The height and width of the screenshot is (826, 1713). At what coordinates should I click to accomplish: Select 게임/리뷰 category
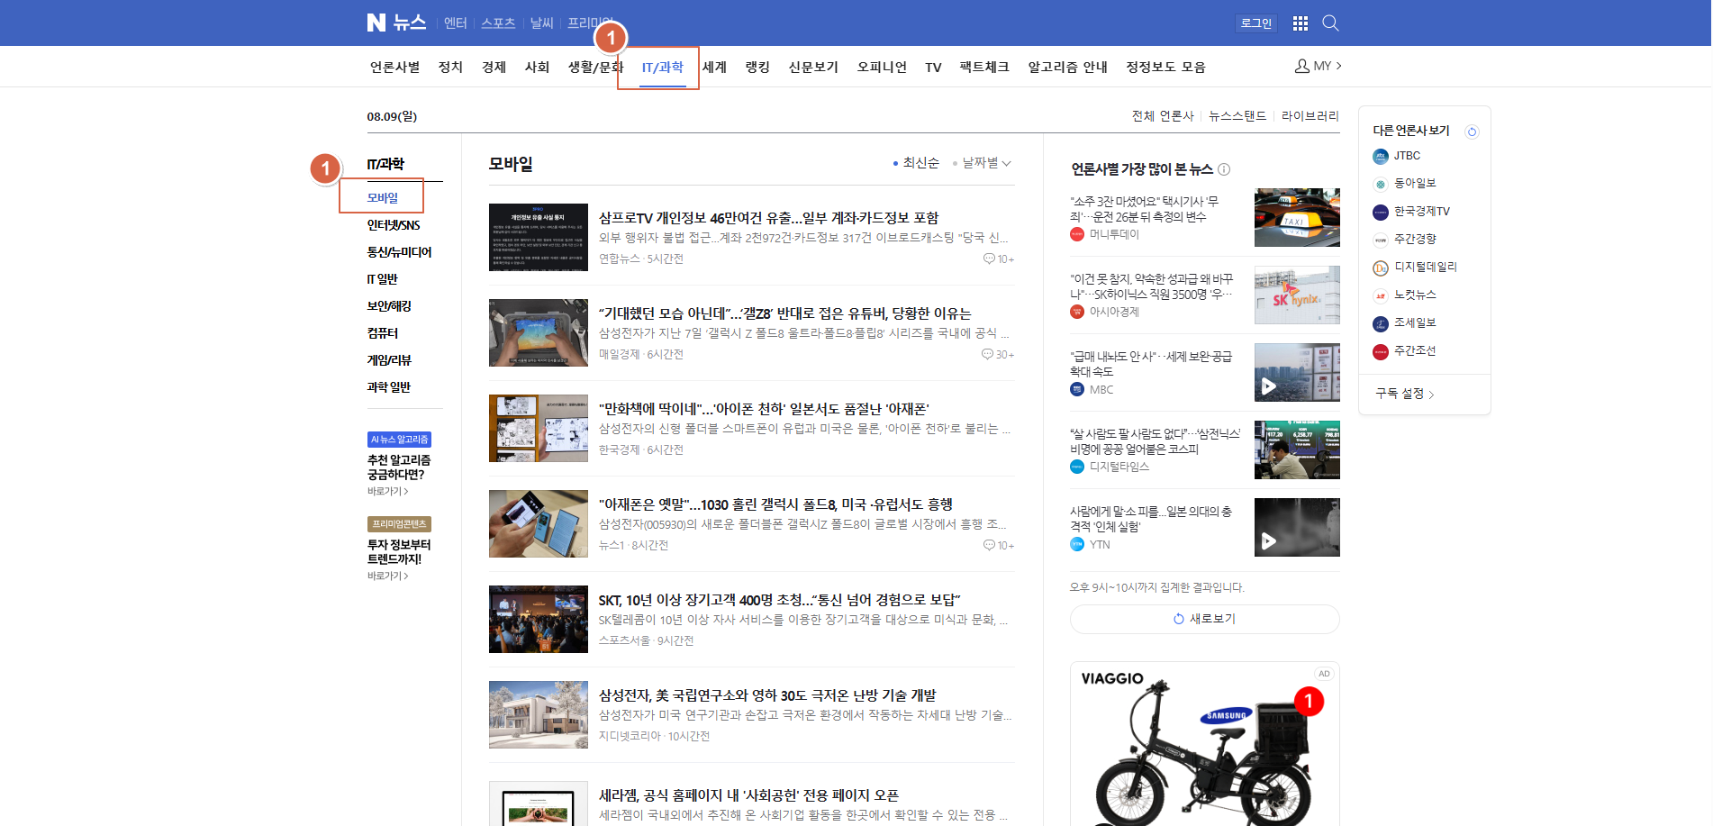click(389, 360)
